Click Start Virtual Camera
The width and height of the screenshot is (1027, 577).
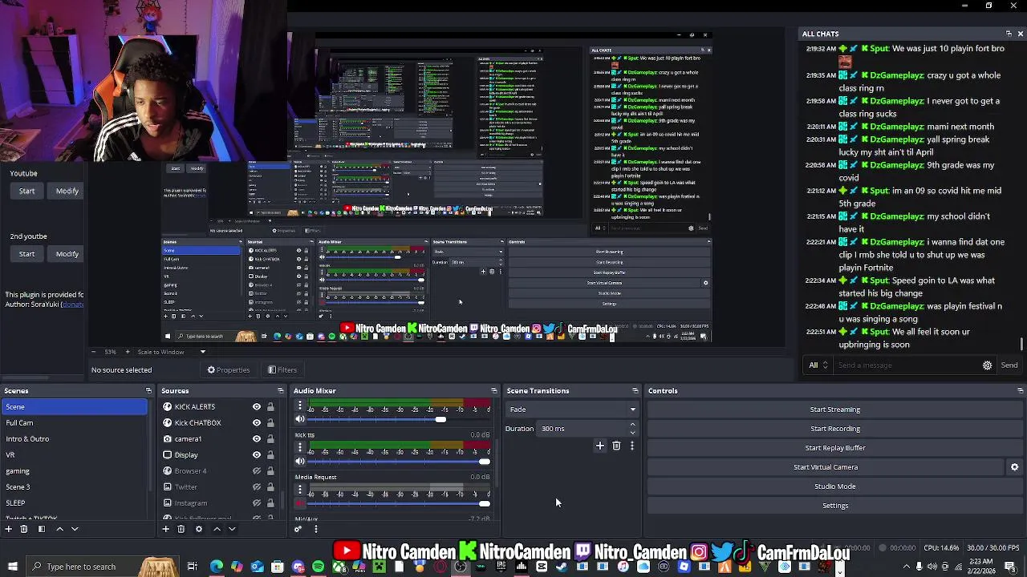[826, 467]
